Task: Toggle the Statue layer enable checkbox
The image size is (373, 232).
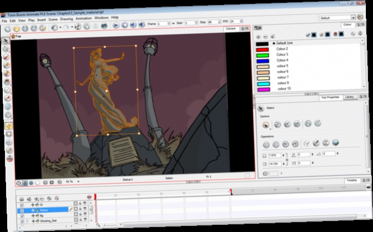Action: tap(22, 211)
